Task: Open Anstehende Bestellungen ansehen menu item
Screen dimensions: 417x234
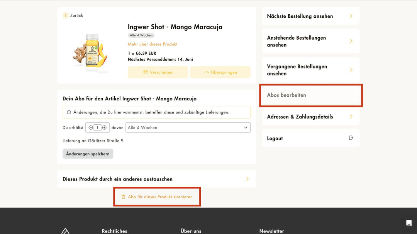Action: coord(310,41)
